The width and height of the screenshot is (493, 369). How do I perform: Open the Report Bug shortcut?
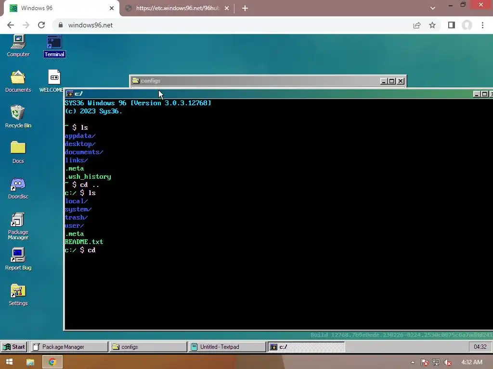[x=18, y=259]
